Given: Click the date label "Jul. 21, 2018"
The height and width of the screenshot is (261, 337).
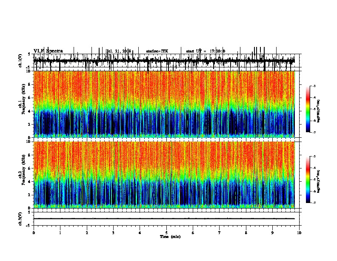Looking at the screenshot, I should (119, 51).
